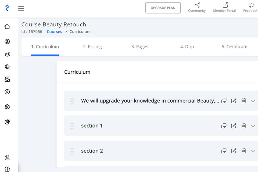258x172 pixels.
Task: Edit the section 2 title
Action: point(234,151)
